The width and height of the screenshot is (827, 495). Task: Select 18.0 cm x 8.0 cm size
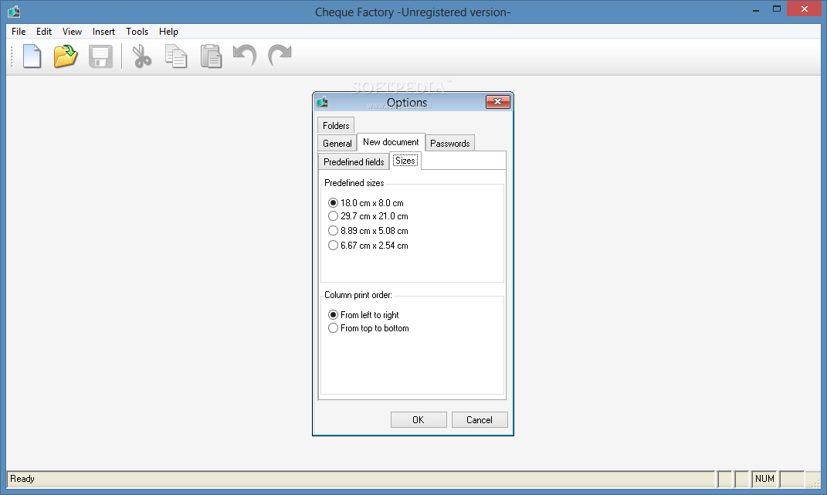[x=366, y=202]
